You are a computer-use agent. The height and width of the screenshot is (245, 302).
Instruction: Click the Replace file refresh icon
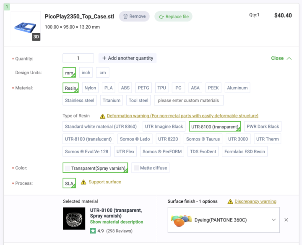tap(161, 17)
